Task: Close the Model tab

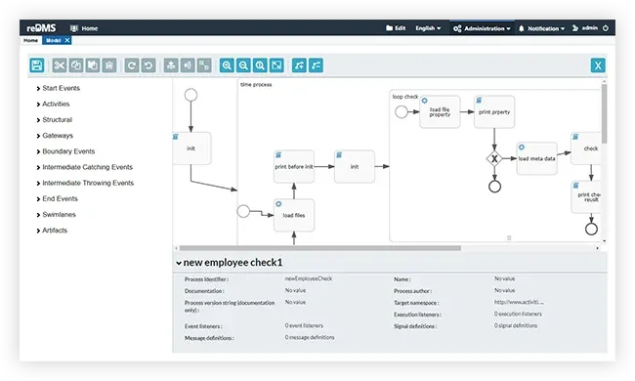Action: coord(67,40)
